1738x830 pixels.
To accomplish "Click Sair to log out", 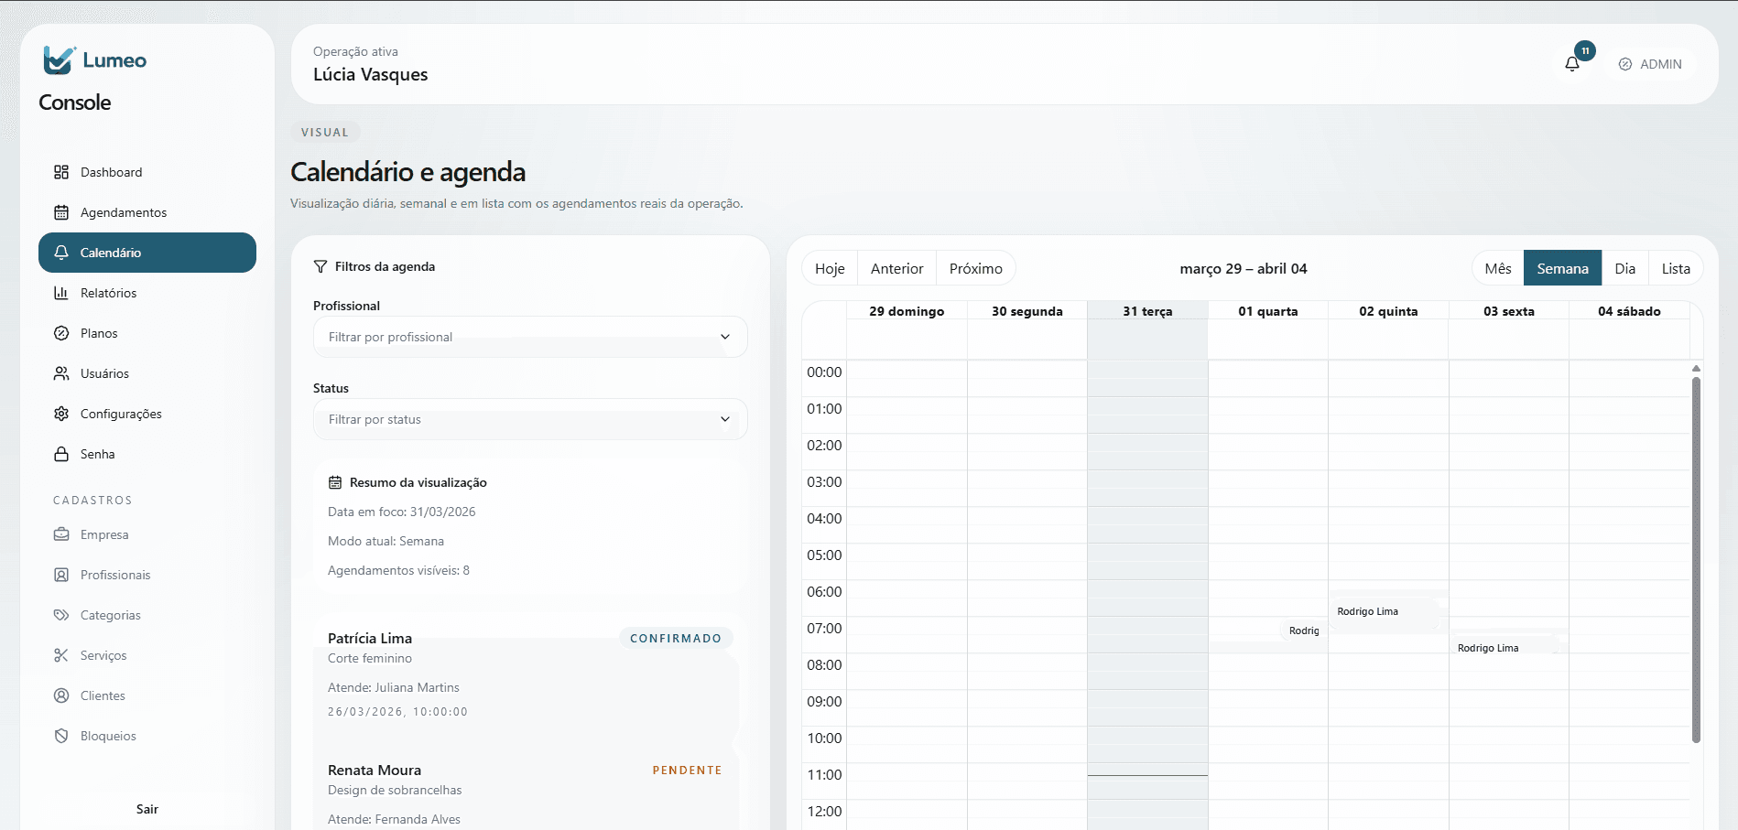I will click(147, 809).
